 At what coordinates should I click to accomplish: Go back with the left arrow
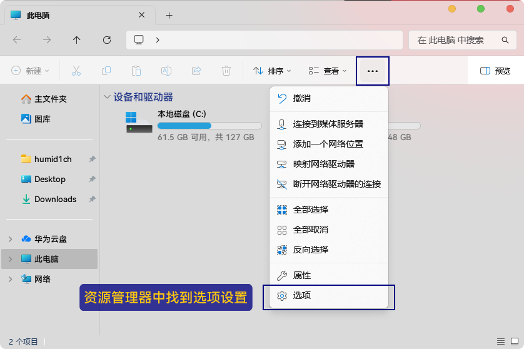click(17, 40)
